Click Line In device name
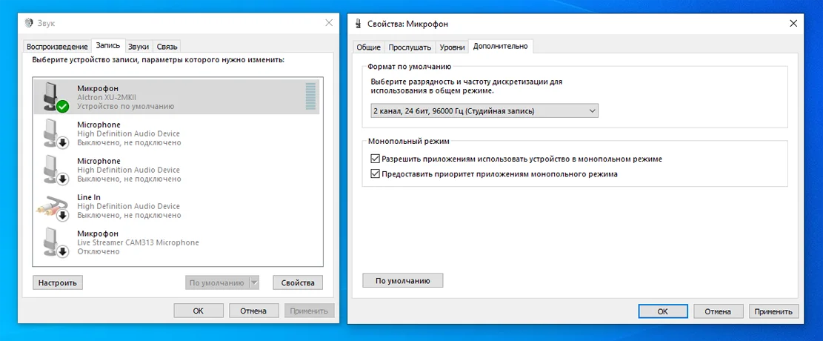The image size is (823, 341). tap(89, 197)
